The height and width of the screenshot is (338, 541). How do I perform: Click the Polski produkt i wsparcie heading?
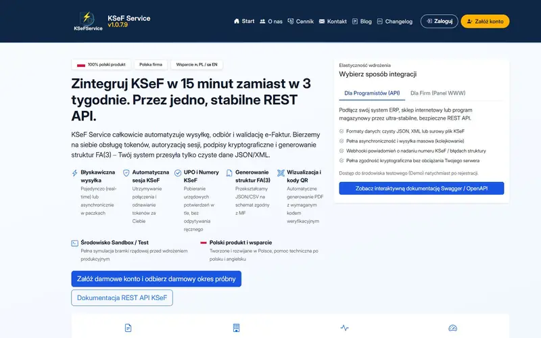coord(241,243)
